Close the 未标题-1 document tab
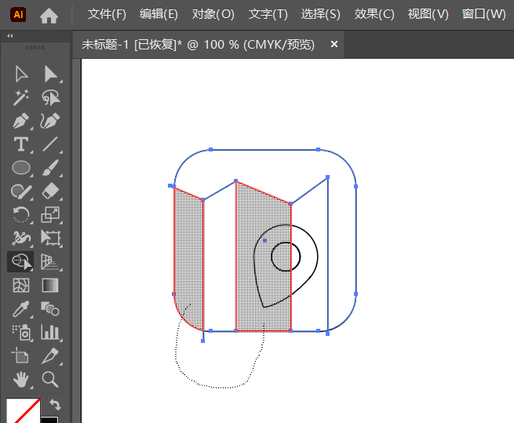The width and height of the screenshot is (514, 423). pyautogui.click(x=334, y=44)
